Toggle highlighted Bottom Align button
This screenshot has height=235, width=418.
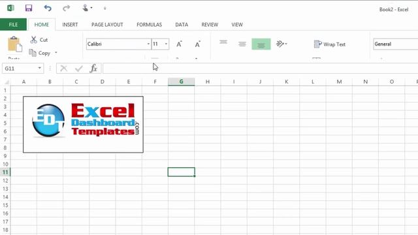tap(261, 44)
